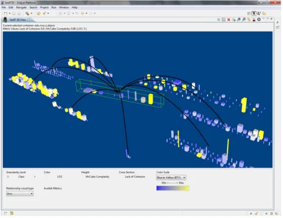The height and width of the screenshot is (218, 283).
Task: Select the SeeIT 3D perspective button
Action: [254, 13]
